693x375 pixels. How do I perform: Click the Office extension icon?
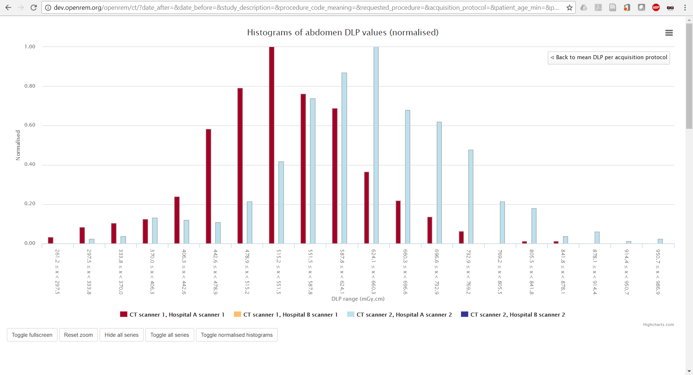click(x=627, y=8)
